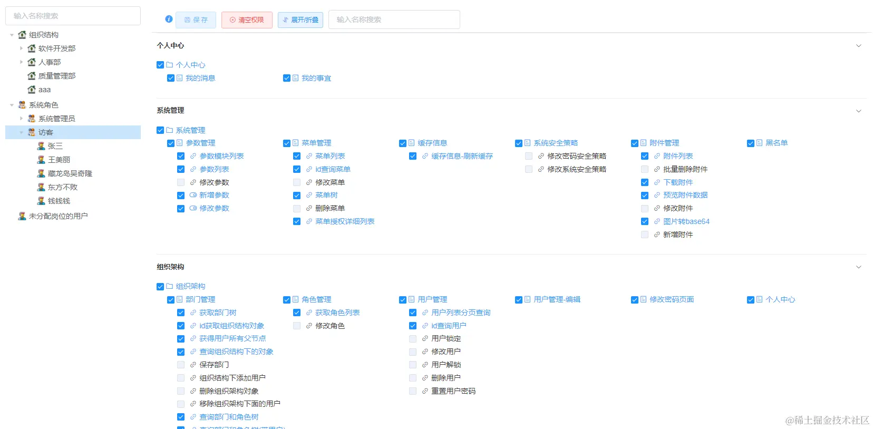Expand the 人事部 tree node arrow
Image resolution: width=873 pixels, height=429 pixels.
(x=22, y=62)
